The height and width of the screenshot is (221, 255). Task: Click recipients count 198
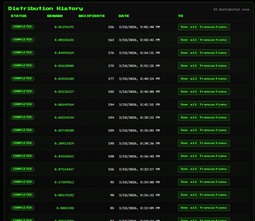[x=111, y=143]
